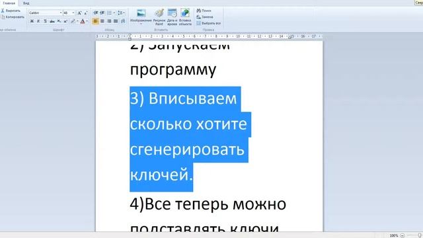The width and height of the screenshot is (423, 238).
Task: Insert a picture via Изображение
Action: (x=141, y=15)
